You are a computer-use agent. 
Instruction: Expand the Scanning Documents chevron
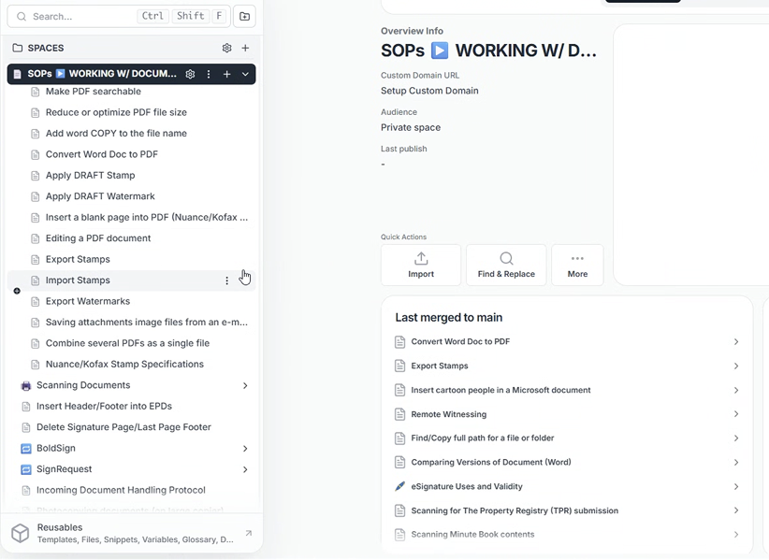pyautogui.click(x=245, y=386)
